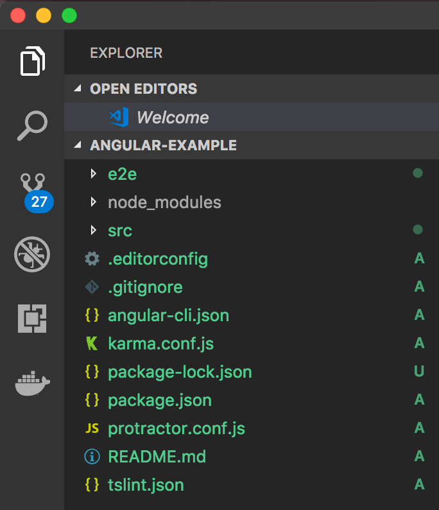439x510 pixels.
Task: Click the A status on tslint.json
Action: pos(419,484)
